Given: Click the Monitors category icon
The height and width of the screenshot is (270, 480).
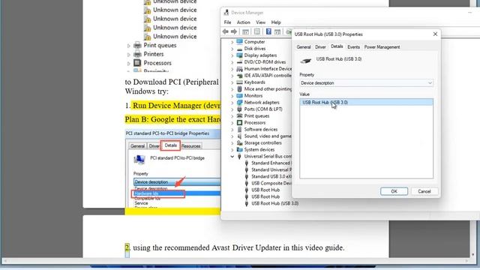Looking at the screenshot, I should click(x=240, y=96).
